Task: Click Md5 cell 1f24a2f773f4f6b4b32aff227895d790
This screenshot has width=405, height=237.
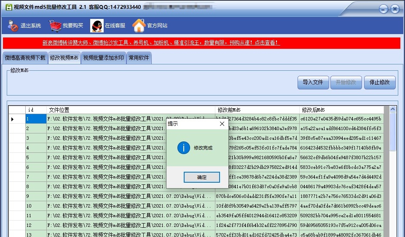Action: click(x=257, y=225)
